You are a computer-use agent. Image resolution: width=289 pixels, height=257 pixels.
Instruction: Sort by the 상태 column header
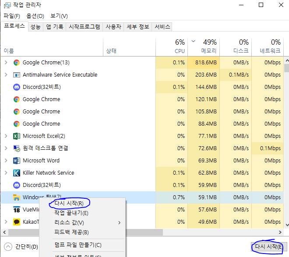[129, 47]
